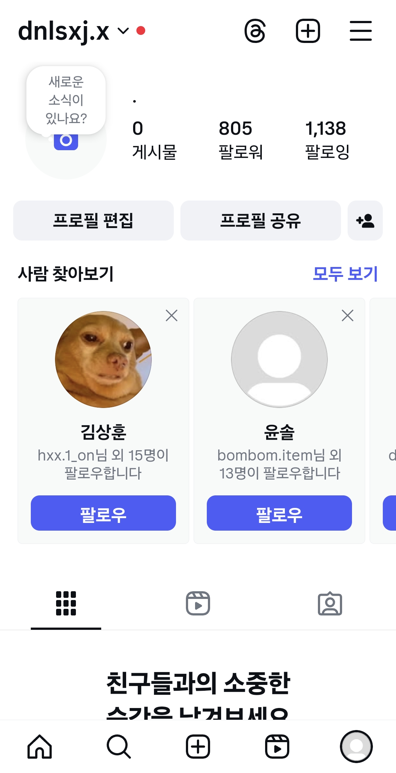
Task: Tap the 프로필 편집 button
Action: (93, 221)
